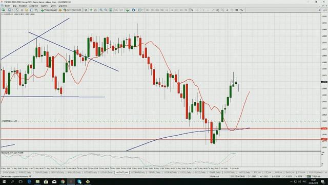Open the Profiles toolbar icon
The width and height of the screenshot is (328, 185).
click(9, 10)
